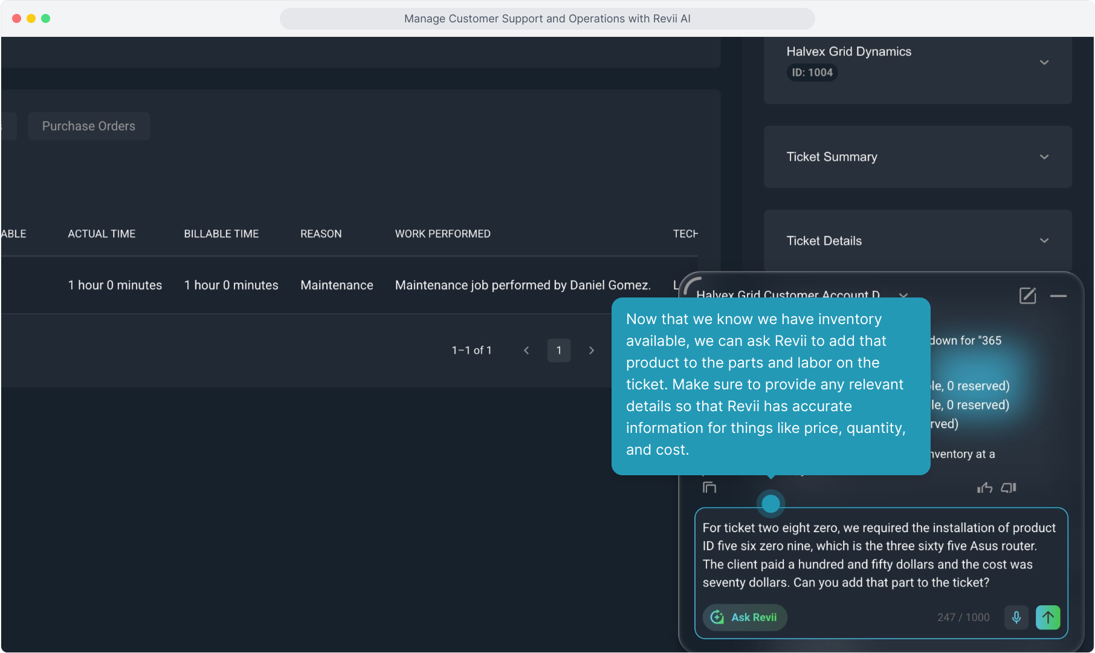Send the message with the green arrow
The image size is (1095, 653).
click(1048, 617)
